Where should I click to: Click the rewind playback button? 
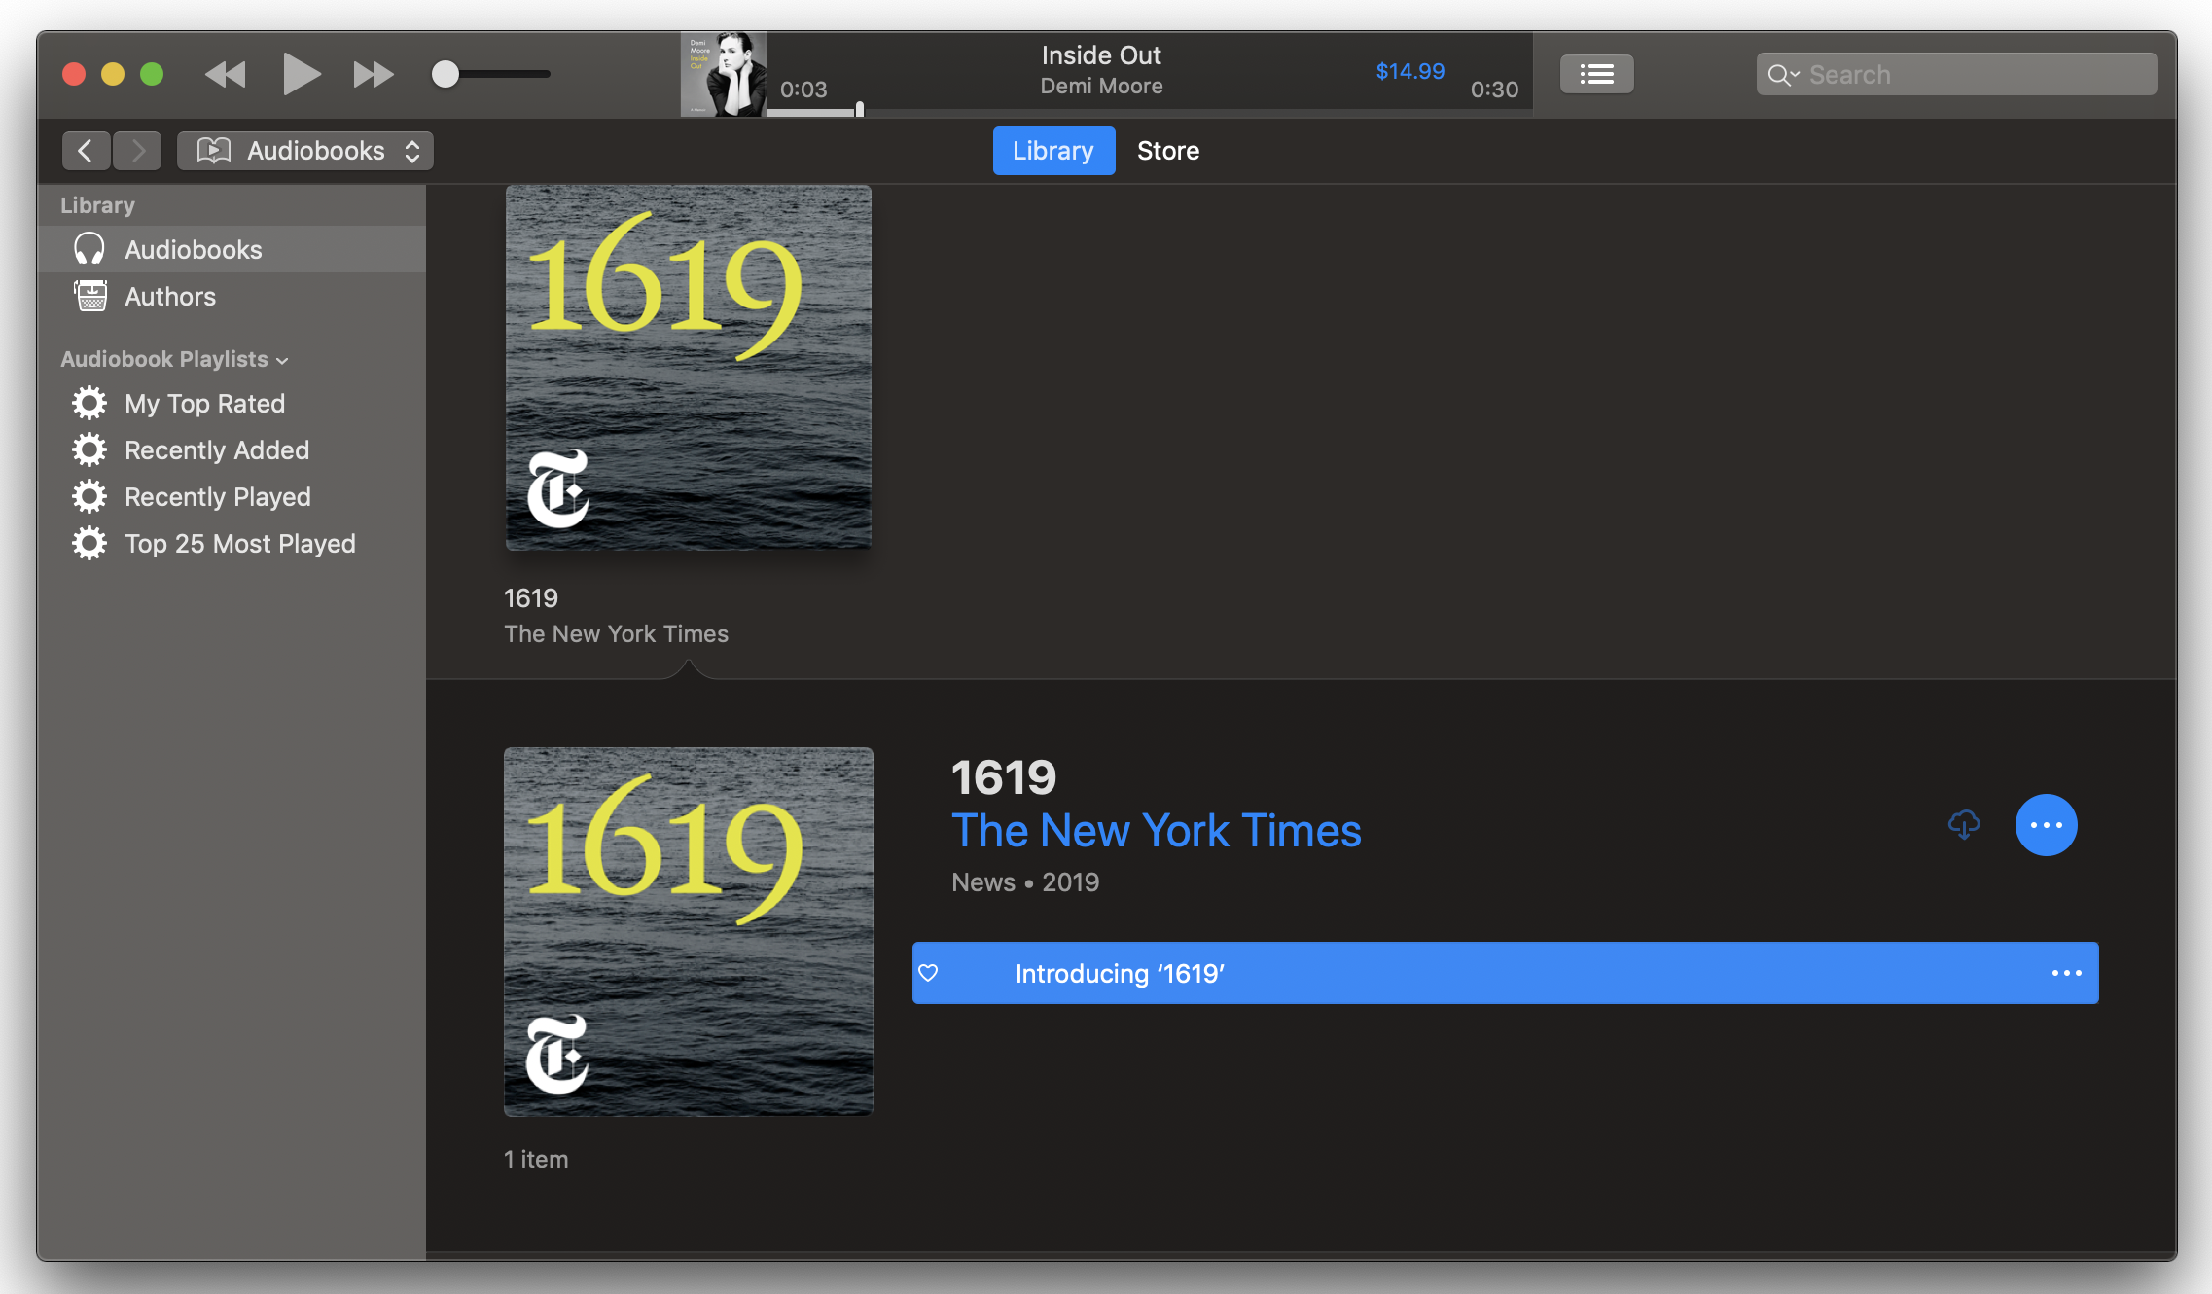click(x=226, y=74)
